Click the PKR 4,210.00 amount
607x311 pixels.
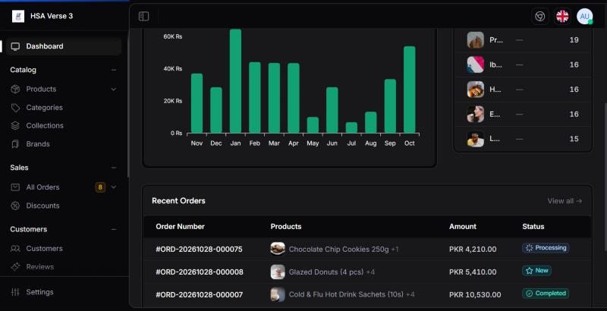[473, 250]
